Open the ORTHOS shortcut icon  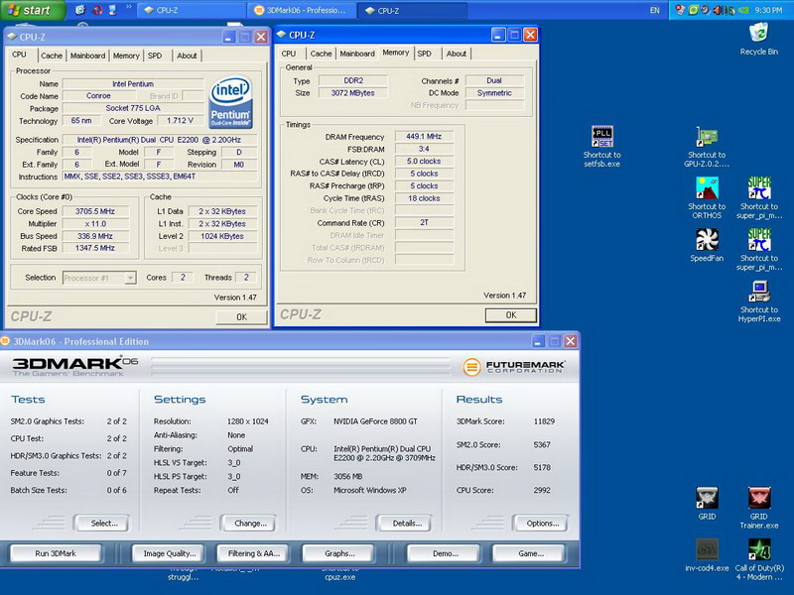pyautogui.click(x=707, y=188)
